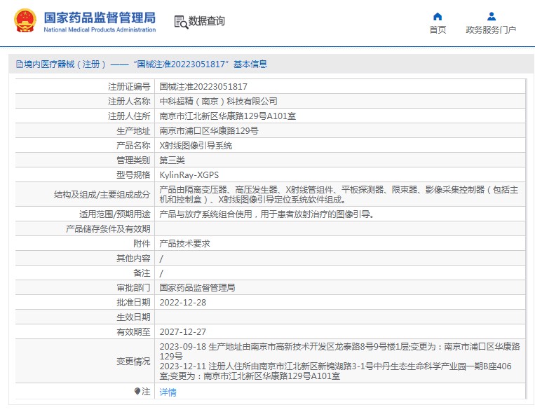Image resolution: width=535 pixels, height=412 pixels.
Task: Click the 变更情况 row label
Action: 133,361
